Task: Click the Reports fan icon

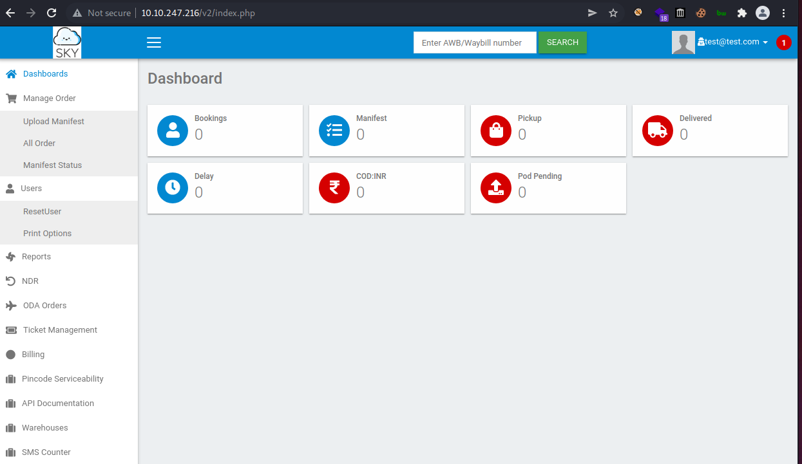Action: tap(10, 257)
